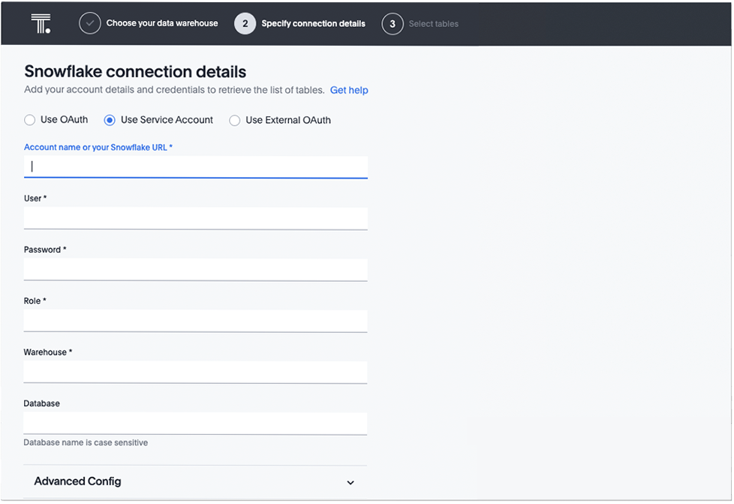Focus the Account name or Snowflake URL field
This screenshot has width=734, height=504.
pos(195,166)
